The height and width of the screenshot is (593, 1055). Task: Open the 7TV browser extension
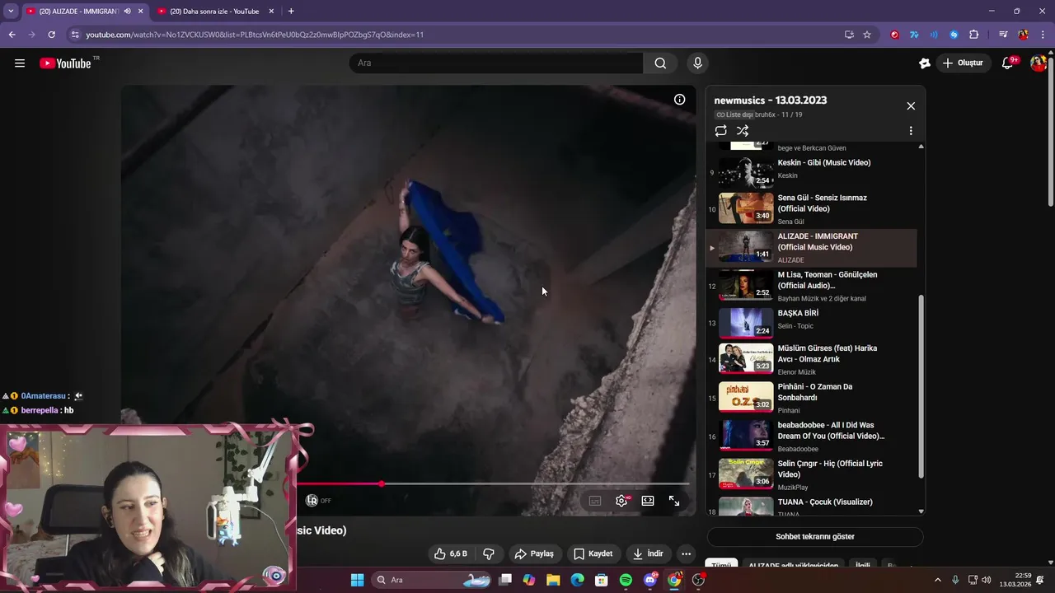[x=914, y=35]
